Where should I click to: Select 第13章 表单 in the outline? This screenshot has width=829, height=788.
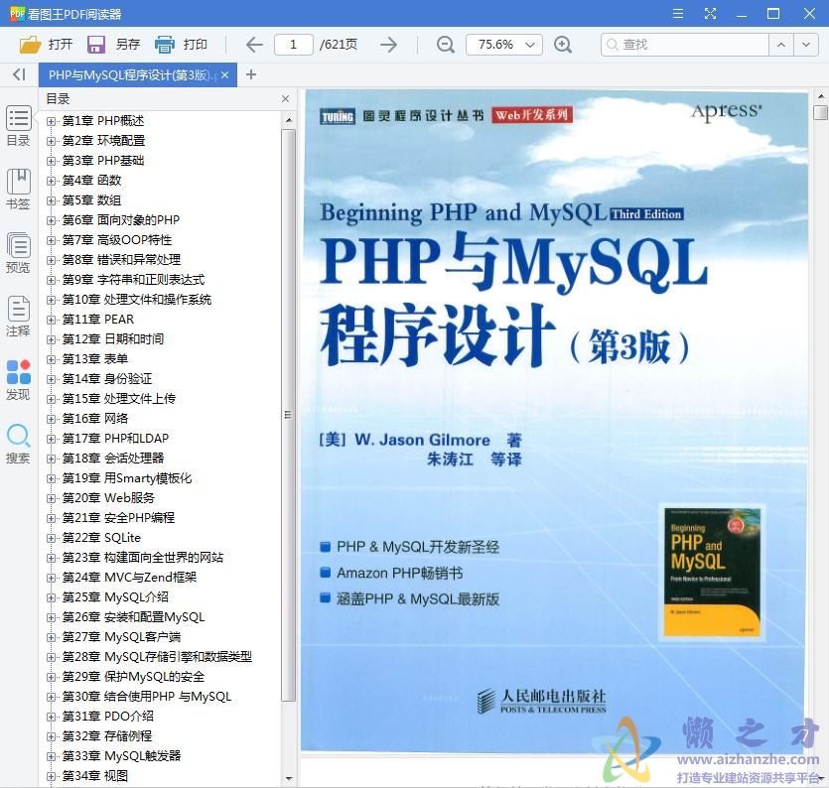tap(95, 359)
